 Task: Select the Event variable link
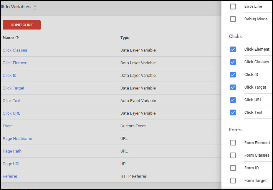click(8, 126)
